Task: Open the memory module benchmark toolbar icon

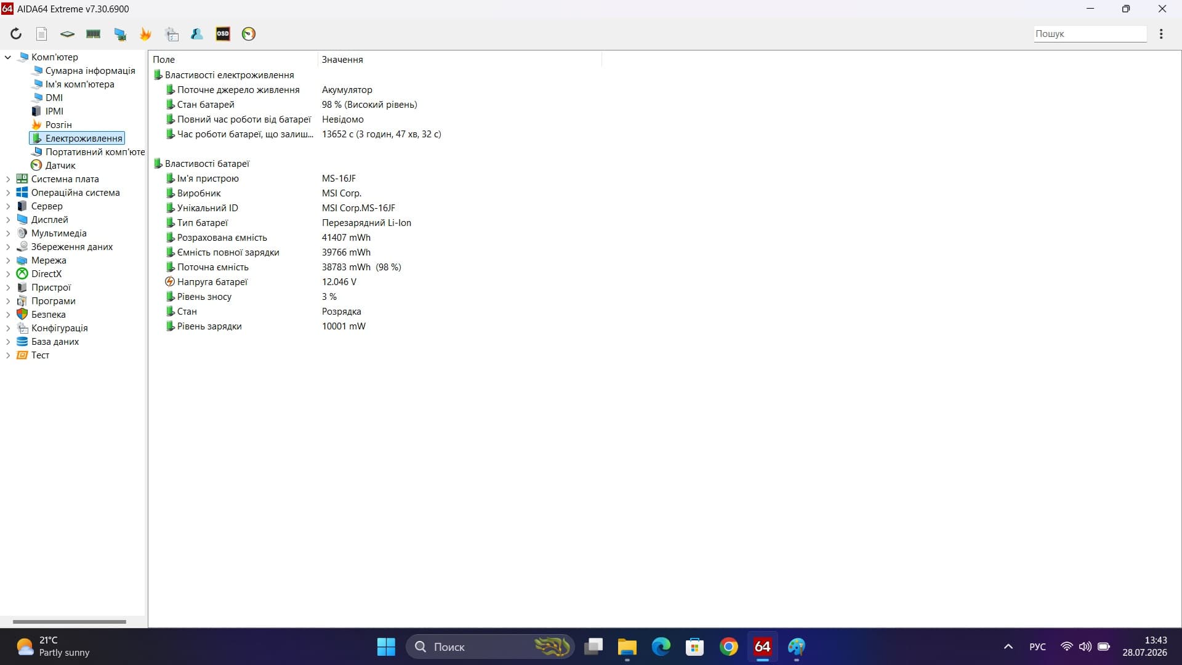Action: (x=94, y=34)
